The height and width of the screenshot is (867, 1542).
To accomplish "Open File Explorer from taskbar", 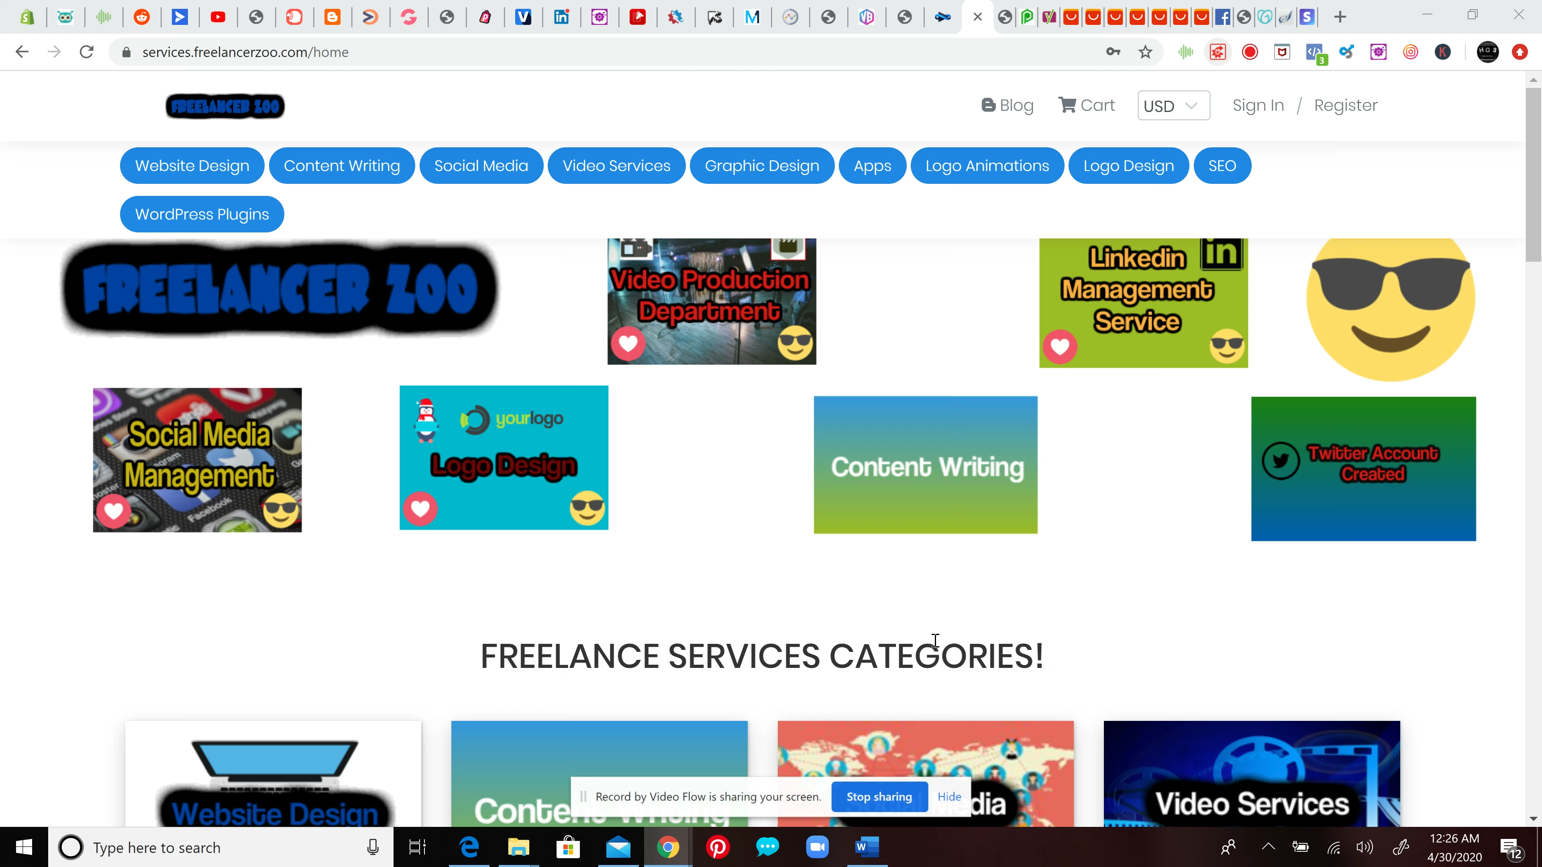I will coord(518,847).
